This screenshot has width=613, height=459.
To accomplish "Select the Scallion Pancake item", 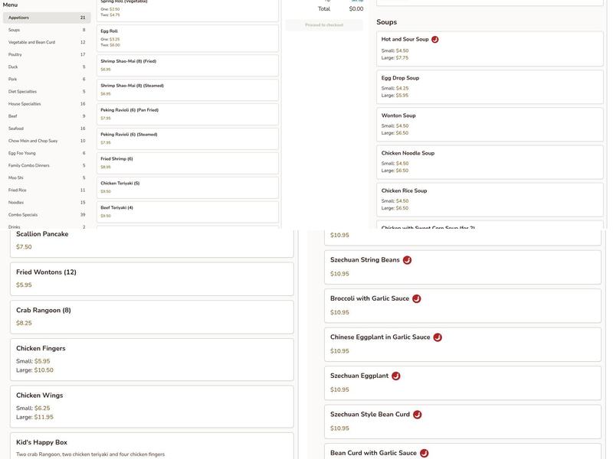I will tap(152, 240).
